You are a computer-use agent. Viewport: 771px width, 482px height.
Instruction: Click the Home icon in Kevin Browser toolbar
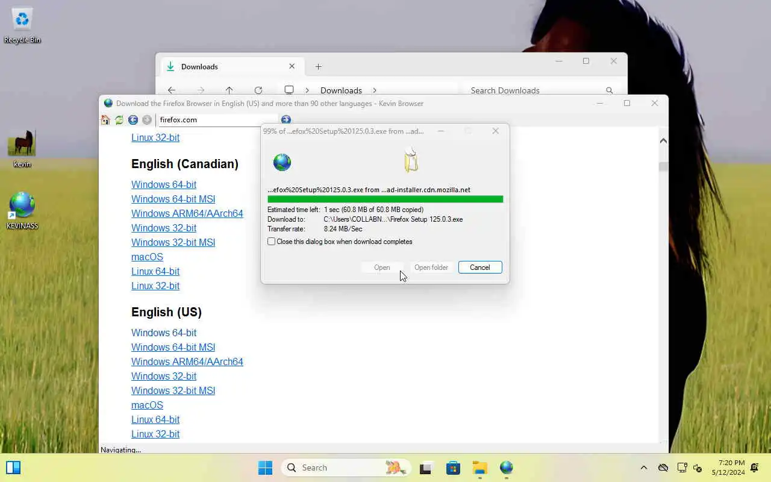click(105, 120)
